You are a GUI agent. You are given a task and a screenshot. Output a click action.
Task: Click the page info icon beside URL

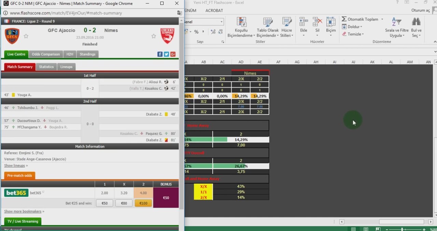[5, 13]
